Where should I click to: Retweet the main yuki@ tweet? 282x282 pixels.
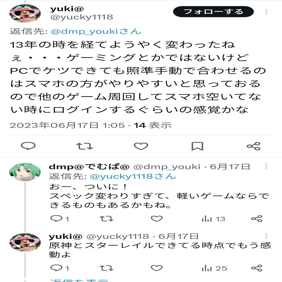pyautogui.click(x=85, y=146)
